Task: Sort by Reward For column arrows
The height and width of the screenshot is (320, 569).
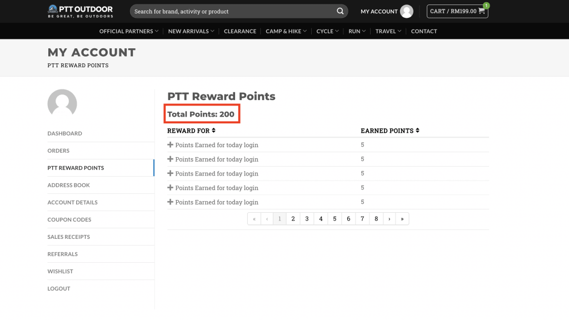Action: [x=213, y=131]
